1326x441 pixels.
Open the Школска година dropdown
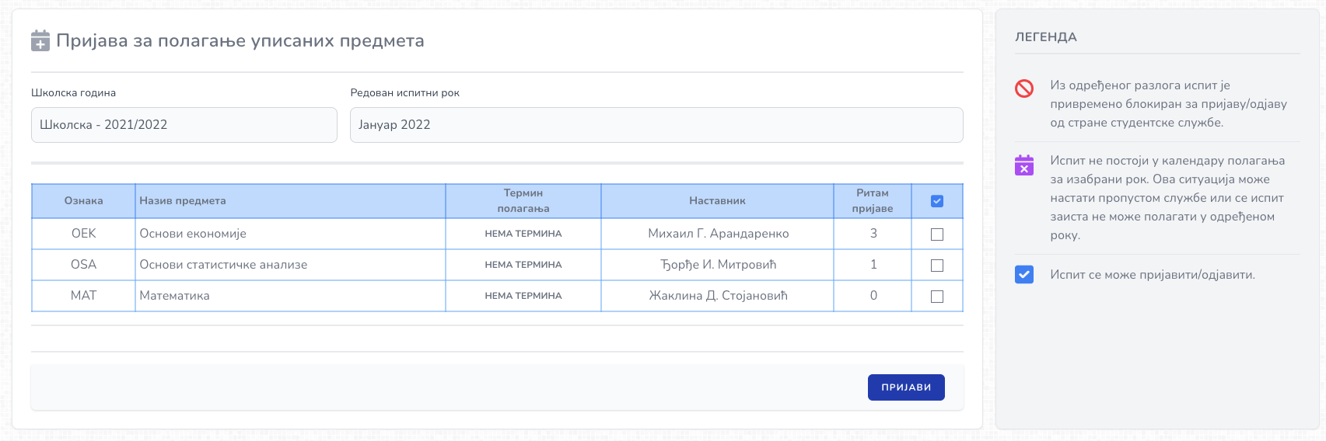pyautogui.click(x=184, y=125)
